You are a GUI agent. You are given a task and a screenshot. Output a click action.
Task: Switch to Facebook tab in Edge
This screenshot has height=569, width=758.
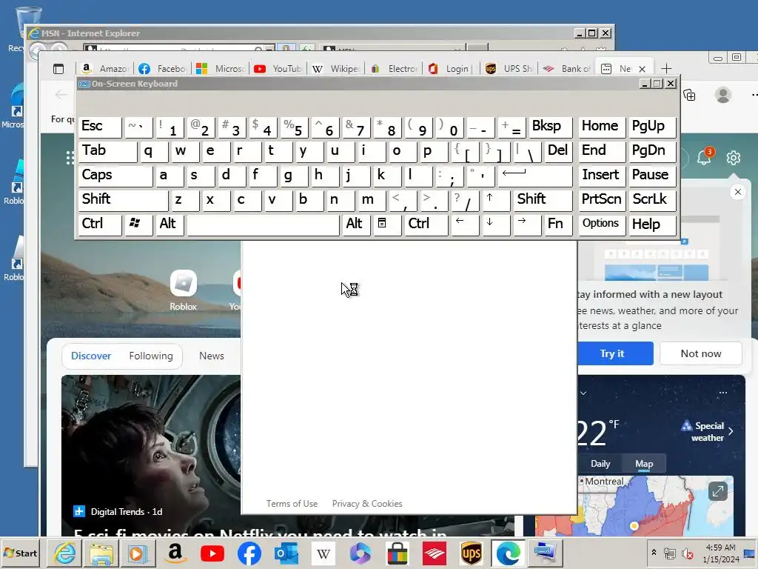pos(163,69)
